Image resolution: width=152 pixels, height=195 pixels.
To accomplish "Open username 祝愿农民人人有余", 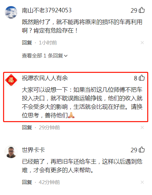I will pyautogui.click(x=45, y=78).
